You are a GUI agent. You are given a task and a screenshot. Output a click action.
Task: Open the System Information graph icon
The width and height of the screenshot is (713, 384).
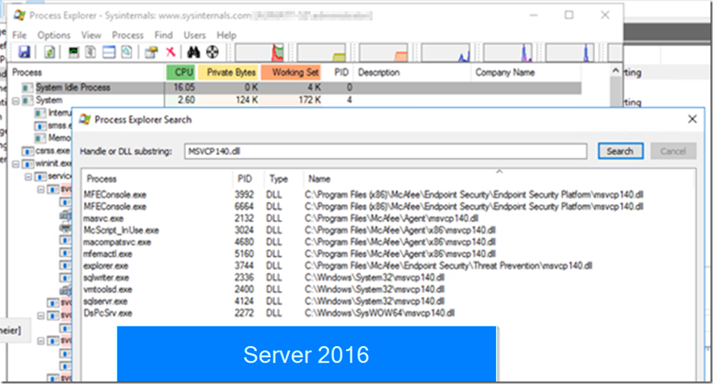[74, 52]
